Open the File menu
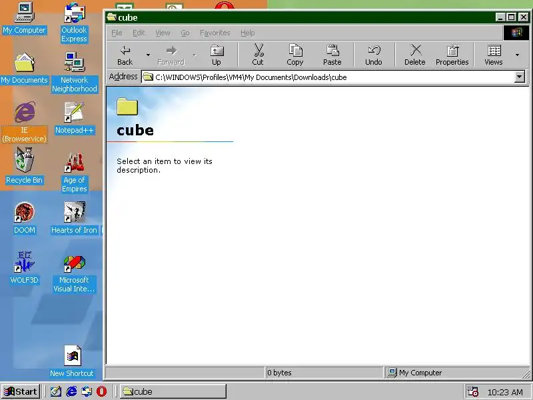The image size is (533, 400). click(x=117, y=33)
